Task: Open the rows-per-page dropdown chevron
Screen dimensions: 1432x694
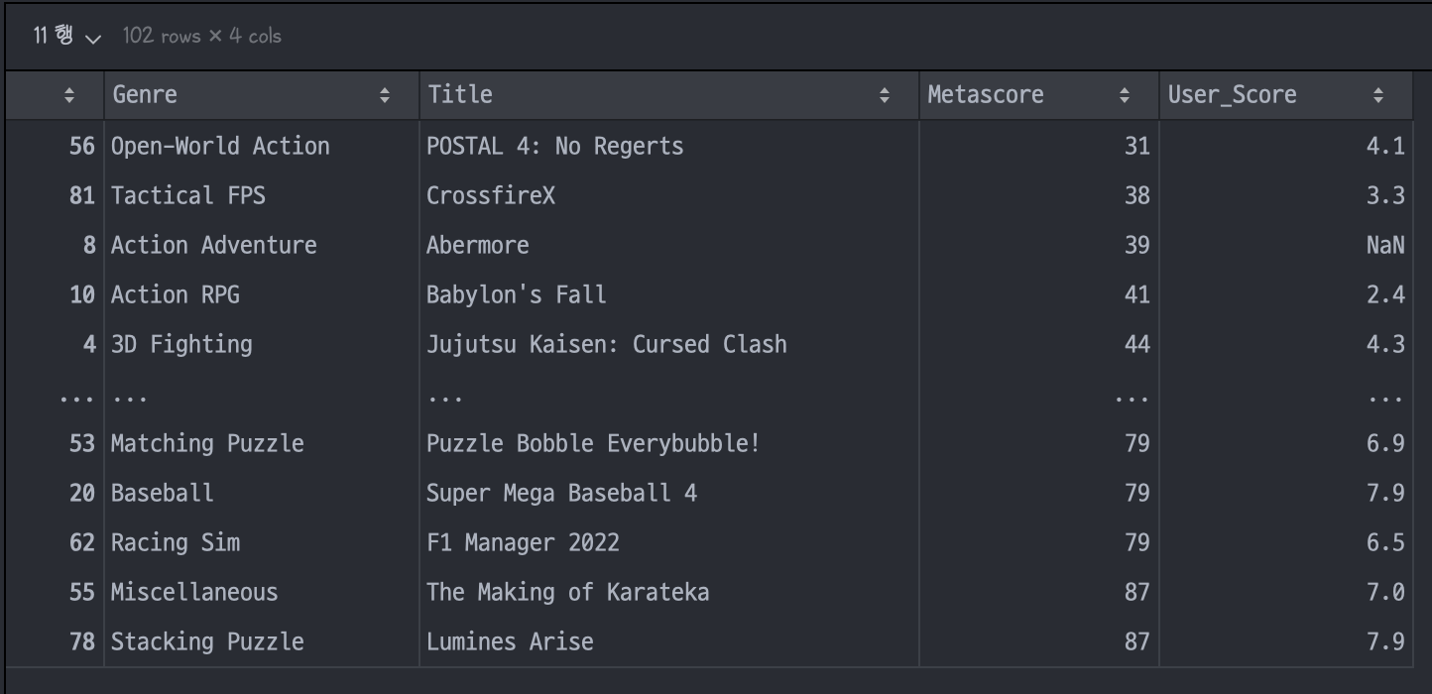Action: [x=93, y=38]
